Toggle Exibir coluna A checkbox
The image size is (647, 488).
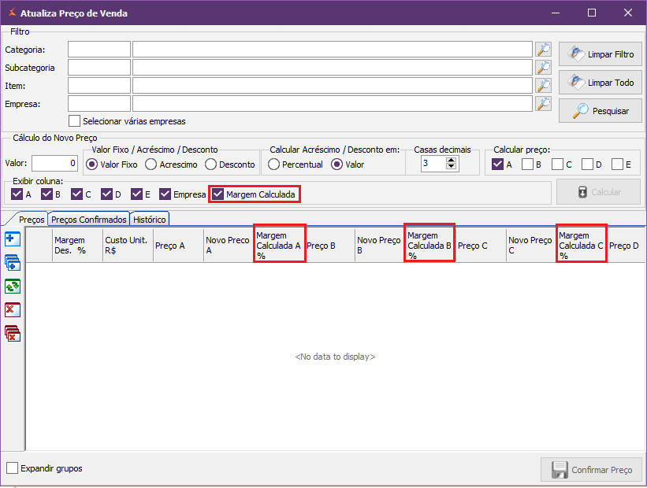pyautogui.click(x=17, y=194)
